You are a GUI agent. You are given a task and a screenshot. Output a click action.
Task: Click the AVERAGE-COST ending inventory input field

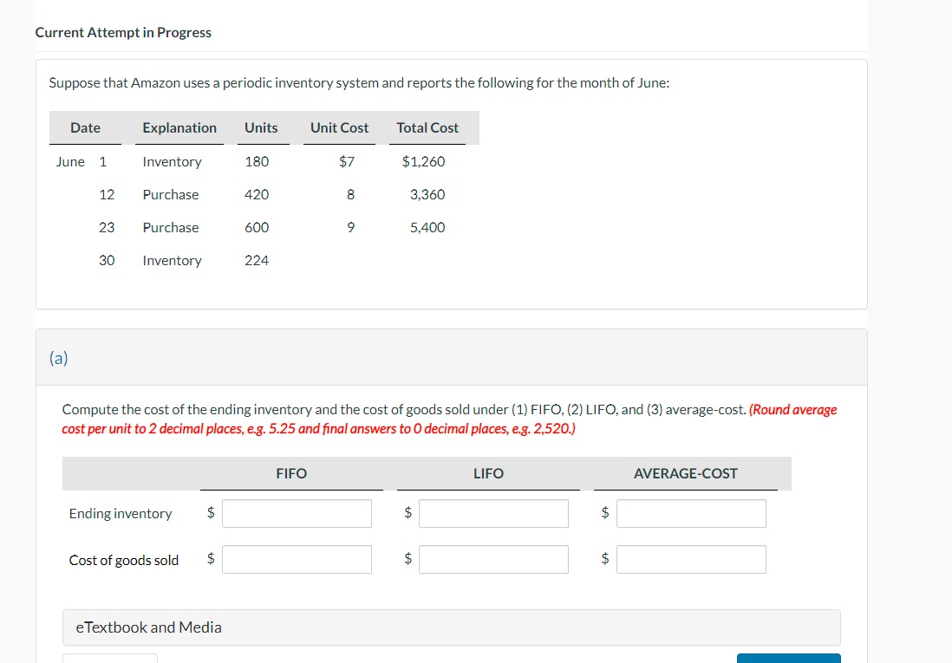(x=691, y=513)
